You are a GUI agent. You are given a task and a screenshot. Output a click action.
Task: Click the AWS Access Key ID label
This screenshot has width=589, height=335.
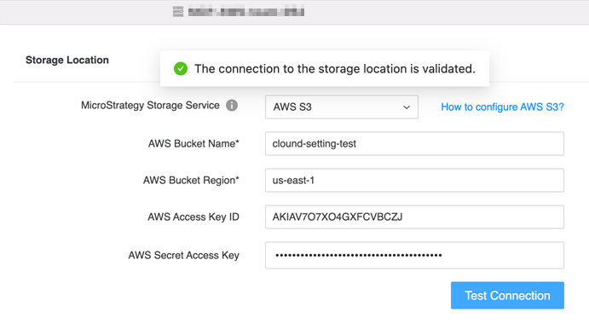[x=193, y=217]
